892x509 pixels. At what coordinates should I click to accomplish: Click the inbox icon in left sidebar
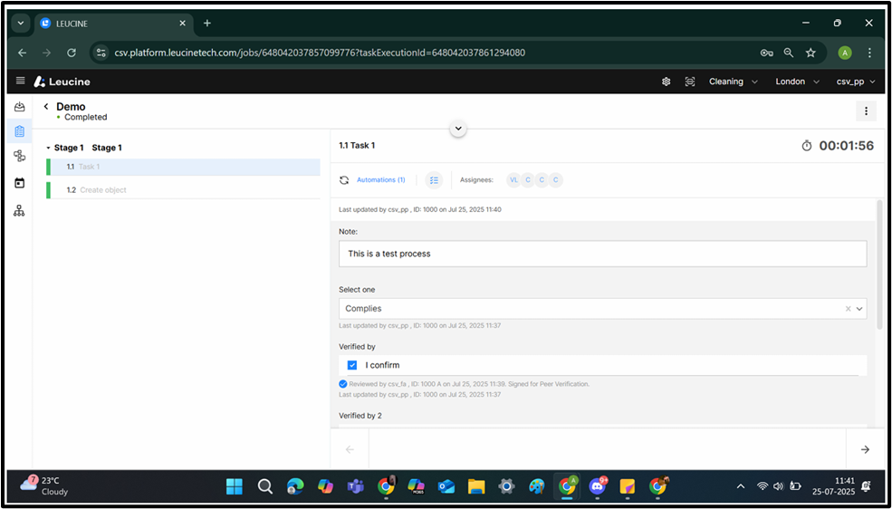click(19, 107)
